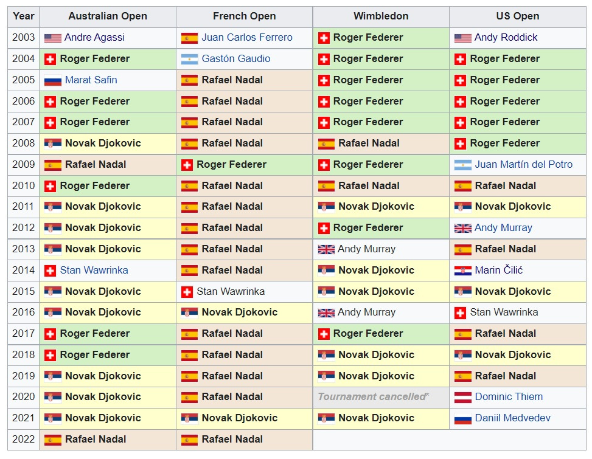Follow the Marin Čilić link
This screenshot has width=592, height=459.
(499, 270)
